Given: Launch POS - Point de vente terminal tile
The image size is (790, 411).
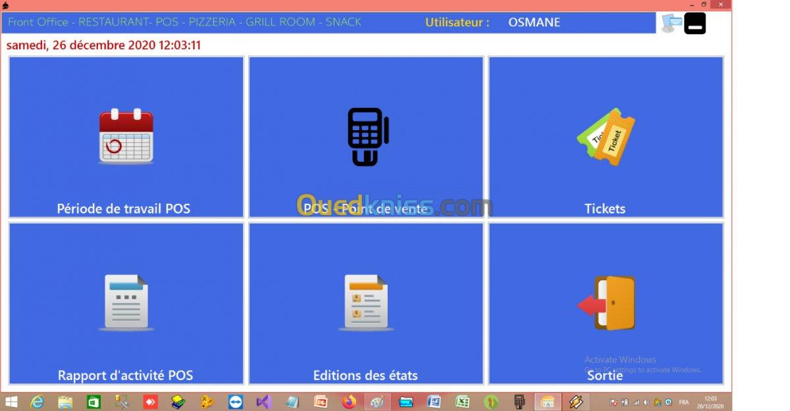Looking at the screenshot, I should pos(366,137).
